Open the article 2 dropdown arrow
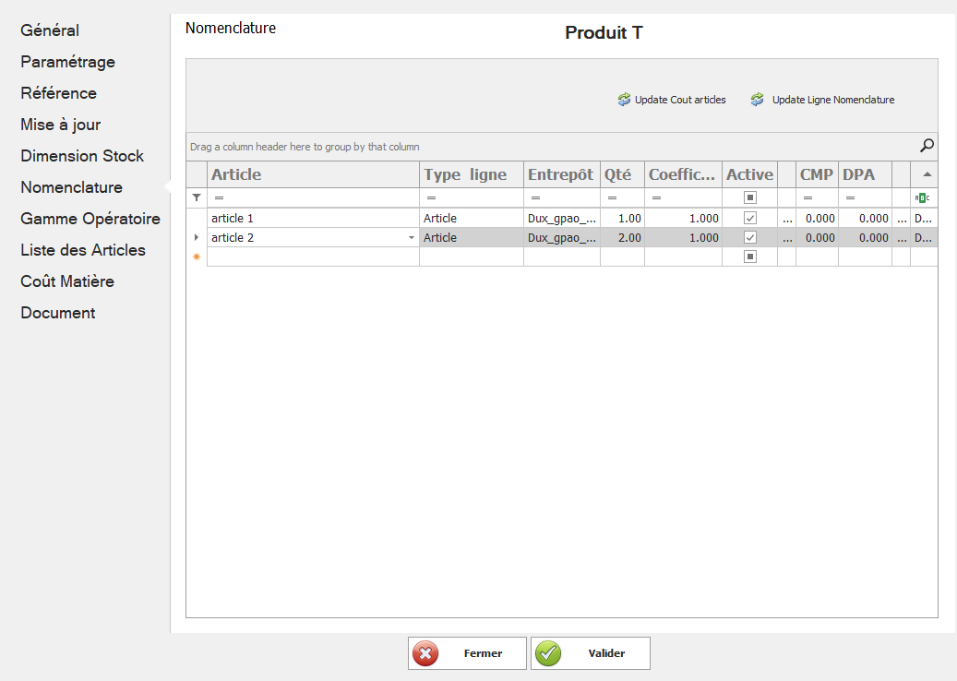 click(412, 238)
